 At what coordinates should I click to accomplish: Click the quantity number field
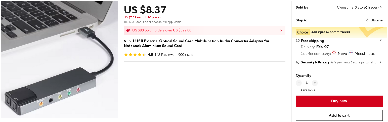pyautogui.click(x=307, y=83)
